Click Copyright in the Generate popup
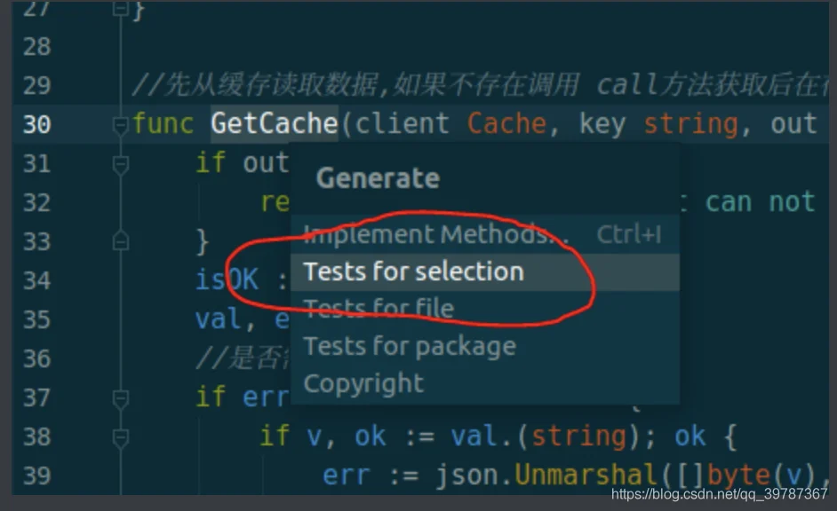This screenshot has height=511, width=837. pyautogui.click(x=484, y=383)
